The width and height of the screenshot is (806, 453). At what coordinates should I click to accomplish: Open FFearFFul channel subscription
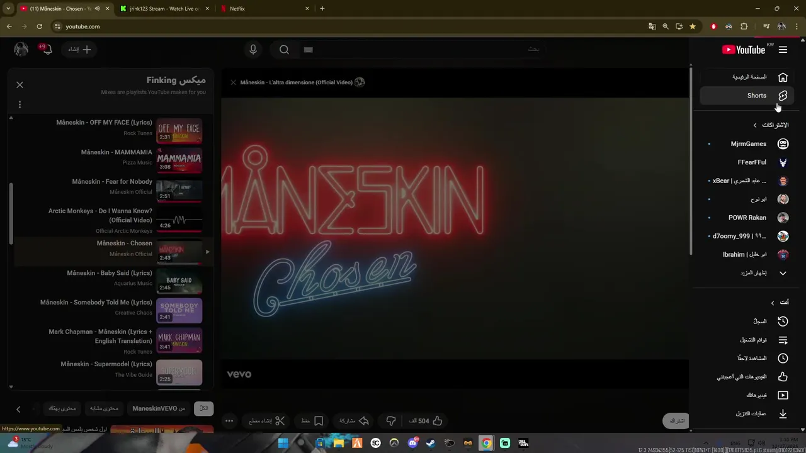[x=748, y=162]
